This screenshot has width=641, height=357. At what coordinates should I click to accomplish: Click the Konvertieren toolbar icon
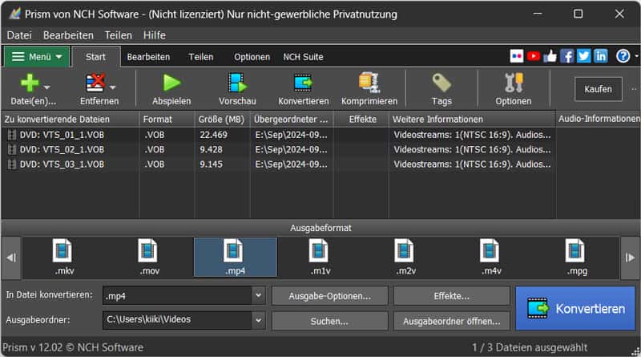coord(303,83)
